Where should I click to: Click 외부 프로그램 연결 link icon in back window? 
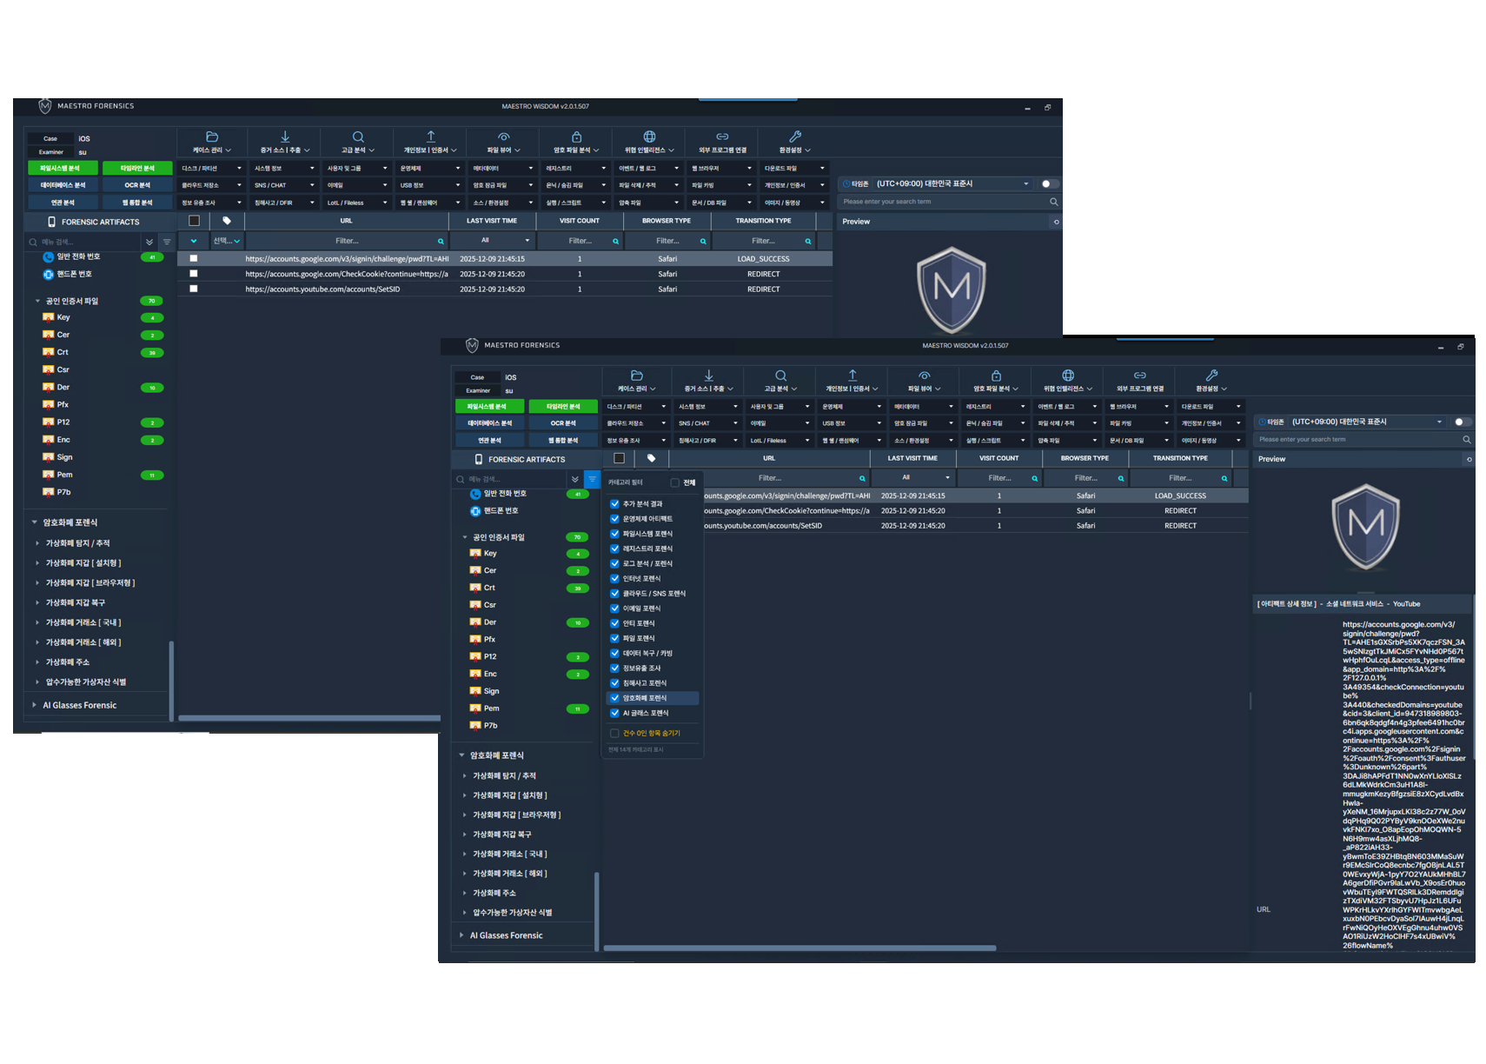click(x=722, y=136)
